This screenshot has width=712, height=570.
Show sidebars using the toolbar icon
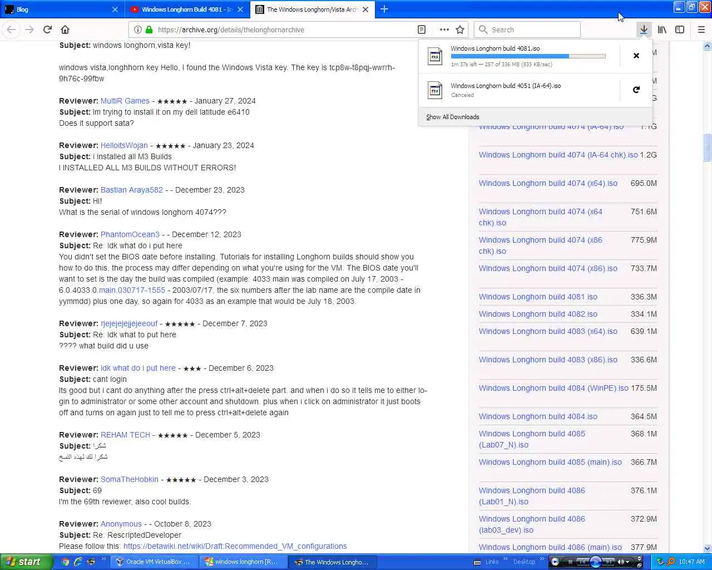click(x=680, y=30)
